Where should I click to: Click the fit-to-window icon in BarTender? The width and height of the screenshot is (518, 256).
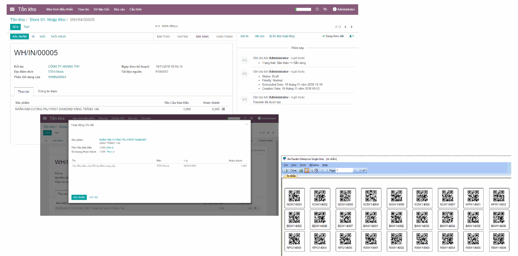[x=316, y=170]
